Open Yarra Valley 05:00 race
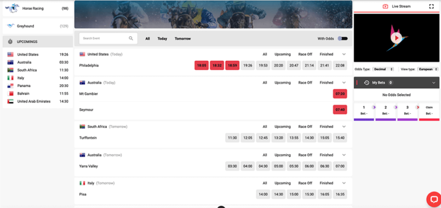This screenshot has height=208, width=441. click(278, 166)
